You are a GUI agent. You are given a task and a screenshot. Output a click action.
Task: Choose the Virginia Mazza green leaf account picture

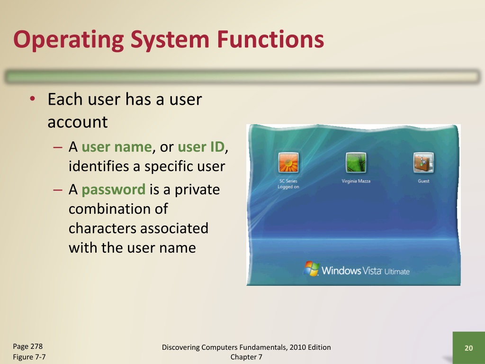(356, 163)
